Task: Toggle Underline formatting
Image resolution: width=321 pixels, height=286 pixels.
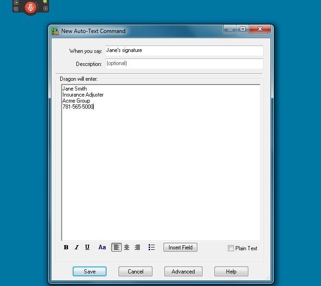Action: tap(87, 247)
